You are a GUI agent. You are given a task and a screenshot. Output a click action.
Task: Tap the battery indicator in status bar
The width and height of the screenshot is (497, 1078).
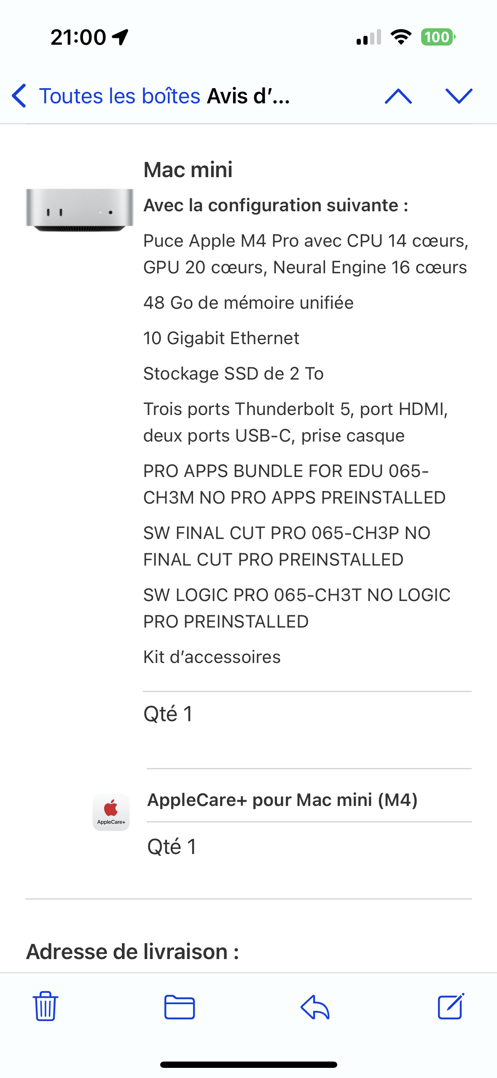(438, 37)
